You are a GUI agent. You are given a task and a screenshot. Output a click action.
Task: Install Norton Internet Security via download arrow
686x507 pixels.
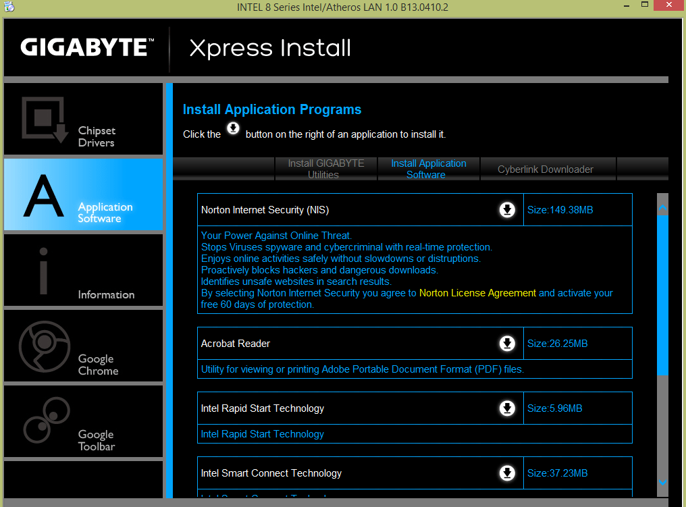(x=507, y=210)
